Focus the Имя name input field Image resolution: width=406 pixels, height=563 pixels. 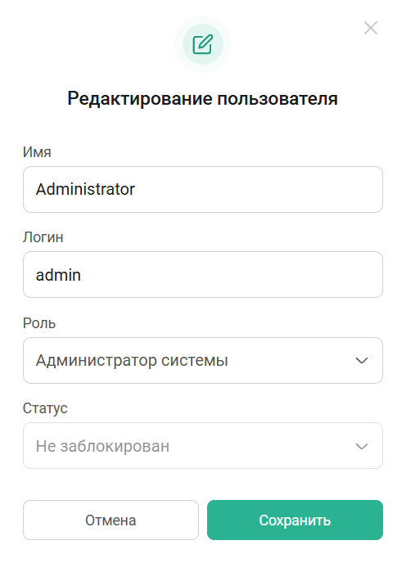click(203, 189)
